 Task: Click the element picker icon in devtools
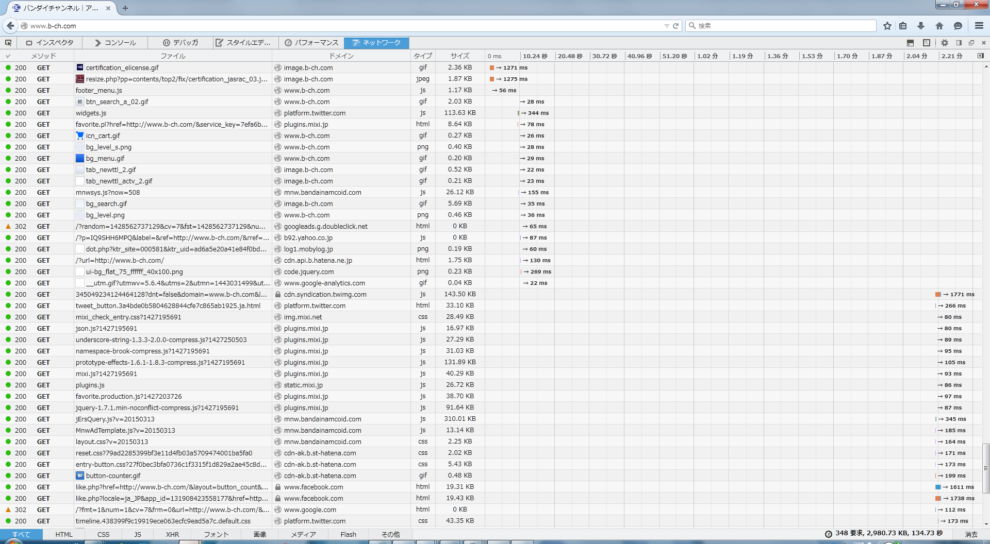[8, 43]
